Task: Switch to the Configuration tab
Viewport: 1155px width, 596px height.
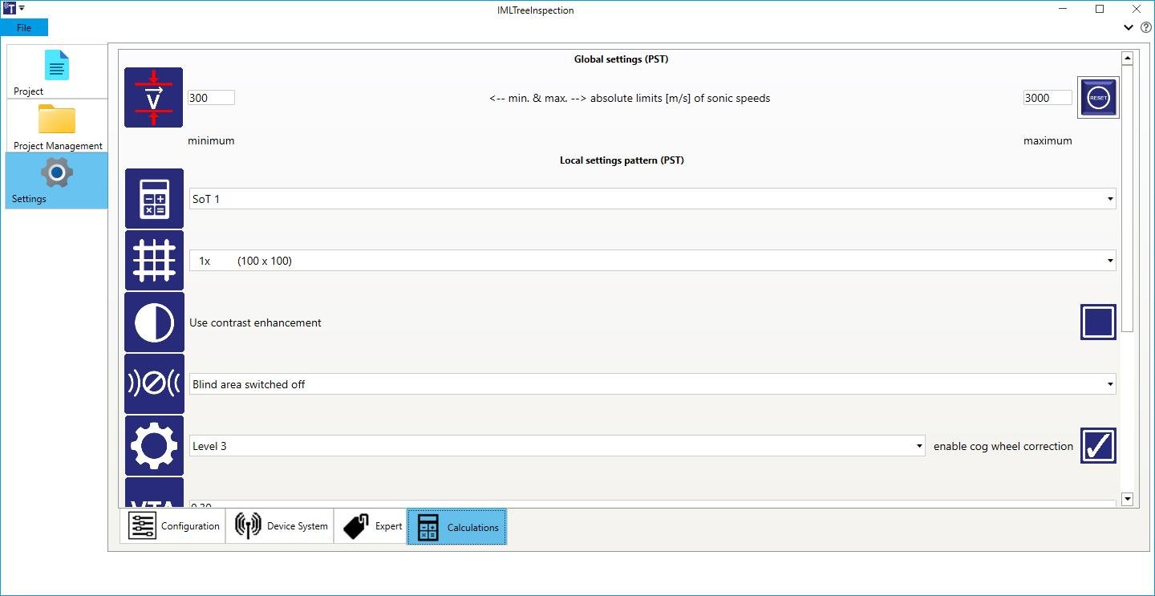Action: (172, 526)
